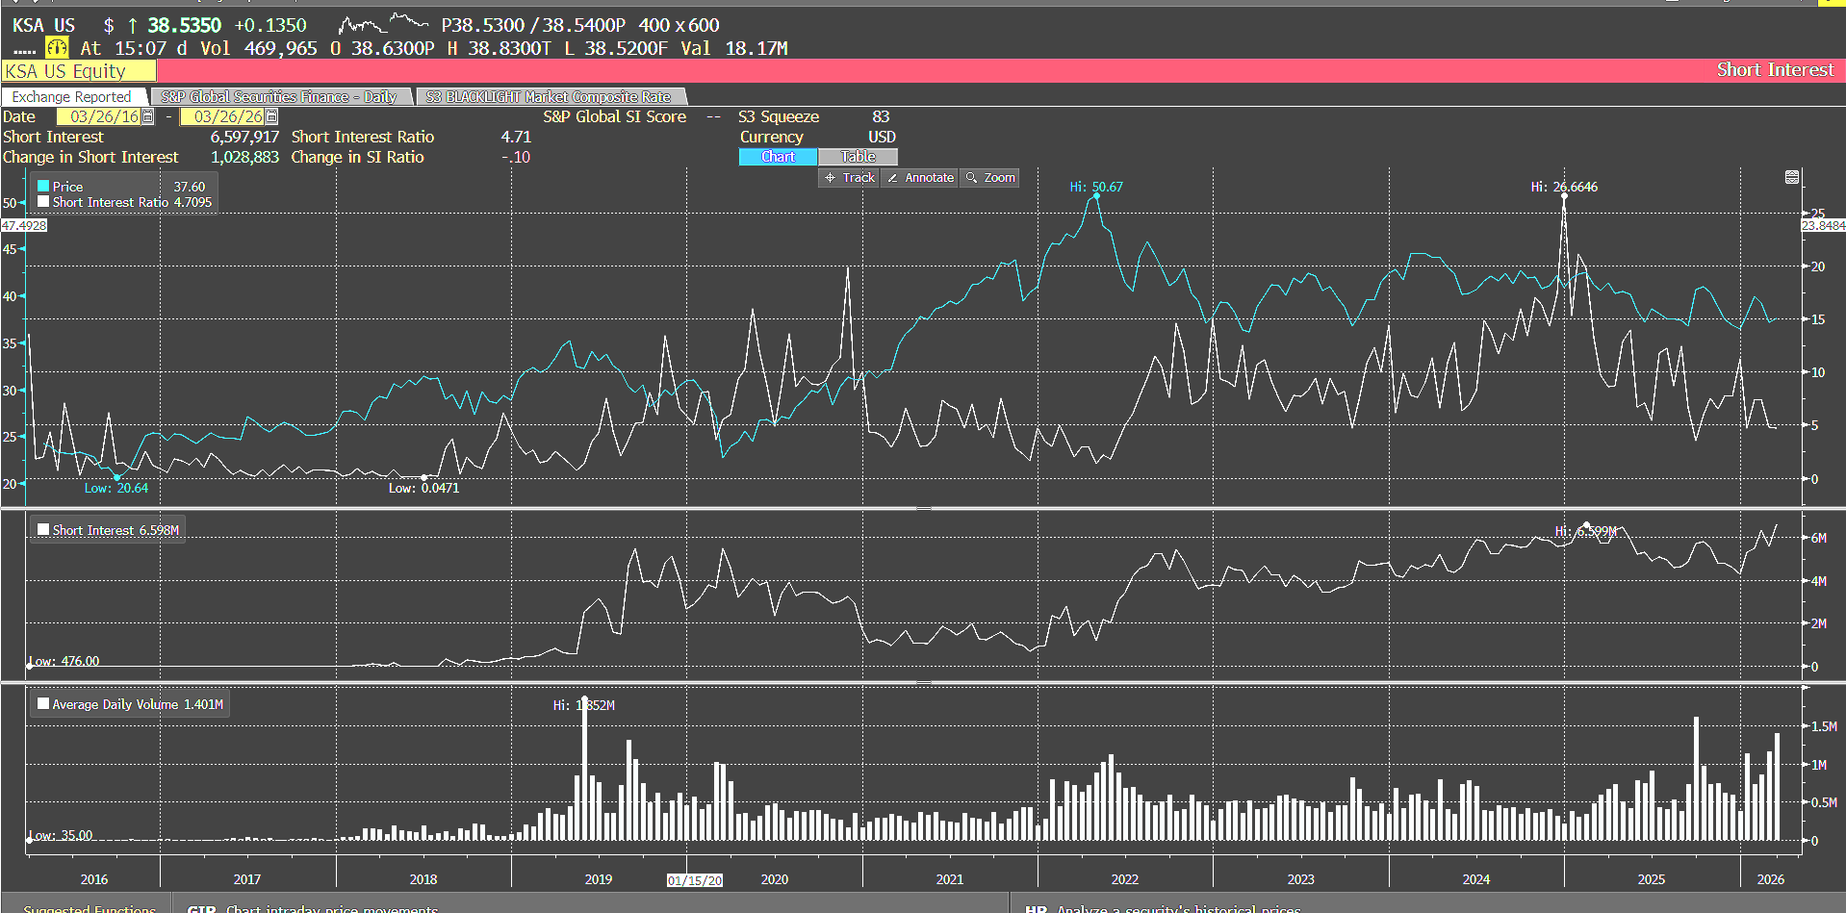Open the S&P Global Securities Finance - Daily tab
This screenshot has width=1846, height=913.
280,96
